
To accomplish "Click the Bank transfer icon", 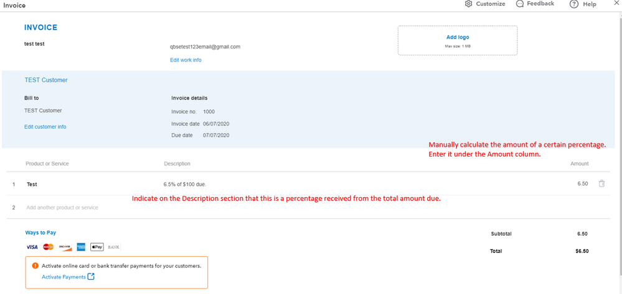I will click(x=113, y=247).
